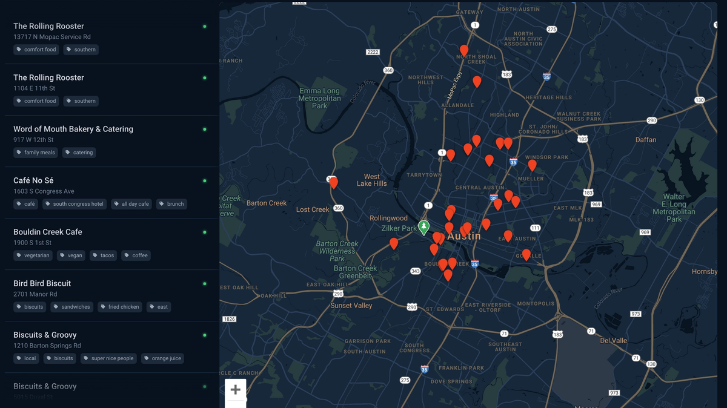Select the family meals tag
Screen dimensions: 727x408
tap(36, 153)
